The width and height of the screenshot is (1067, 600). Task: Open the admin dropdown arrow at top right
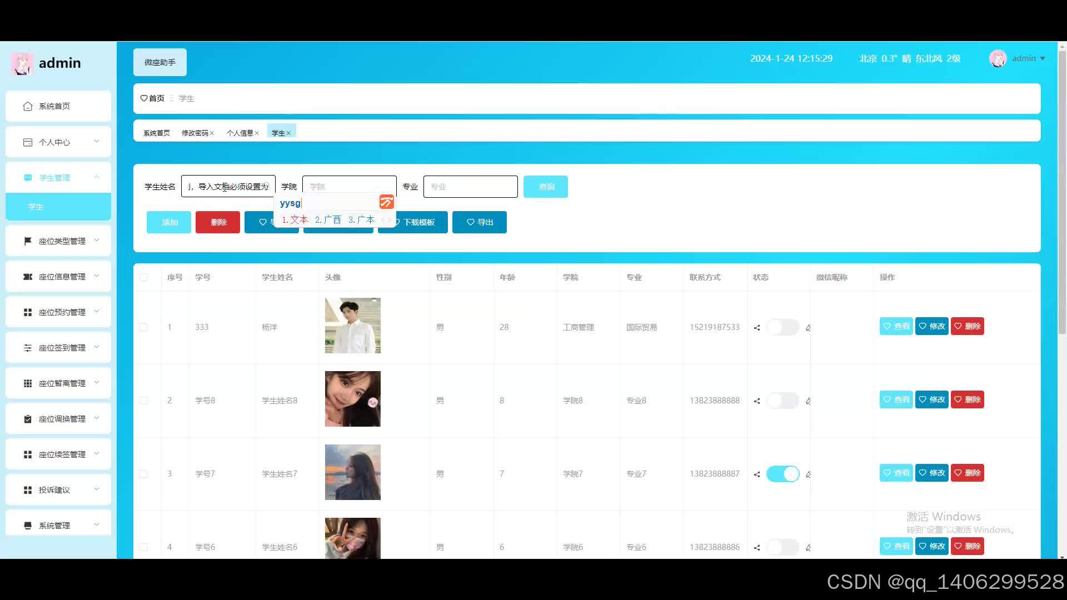coord(1043,59)
